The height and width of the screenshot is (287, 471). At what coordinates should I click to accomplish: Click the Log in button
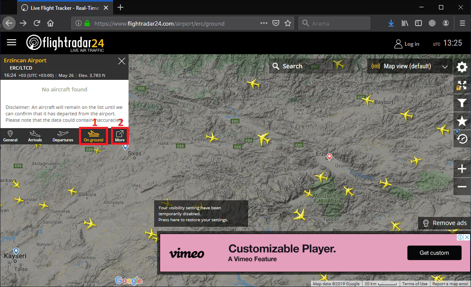(x=407, y=44)
